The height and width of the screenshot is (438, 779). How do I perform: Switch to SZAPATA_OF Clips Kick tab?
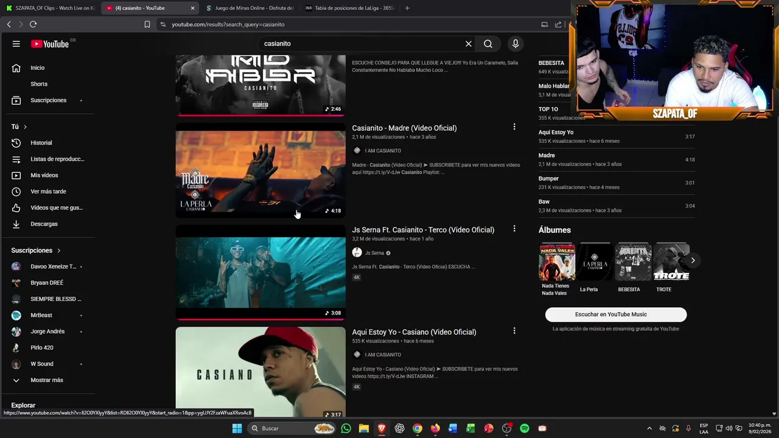50,8
